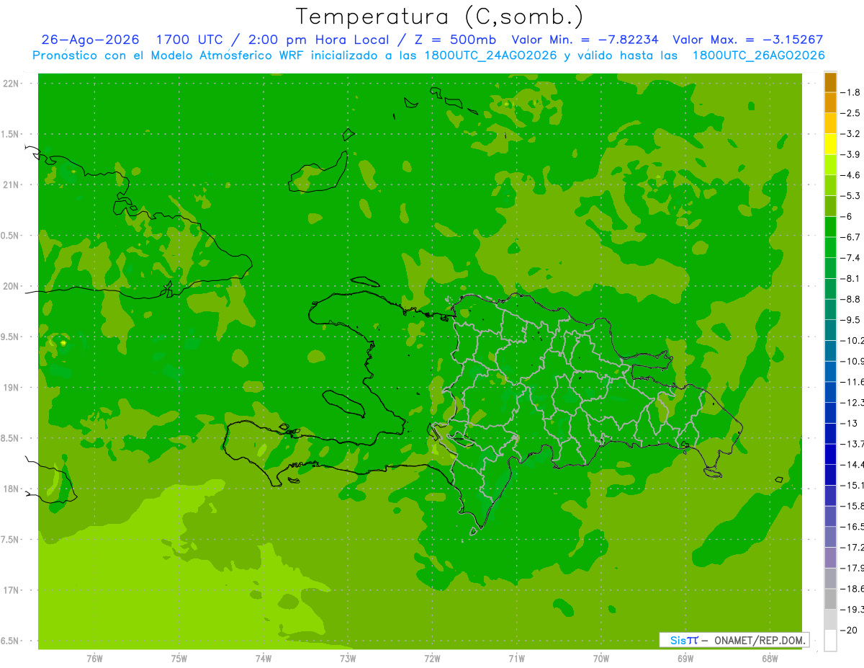The height and width of the screenshot is (668, 864).
Task: Click the "17N" latitude label
Action: point(12,590)
